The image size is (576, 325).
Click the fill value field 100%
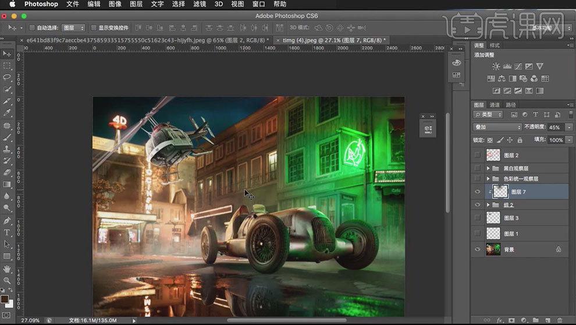[x=556, y=140]
